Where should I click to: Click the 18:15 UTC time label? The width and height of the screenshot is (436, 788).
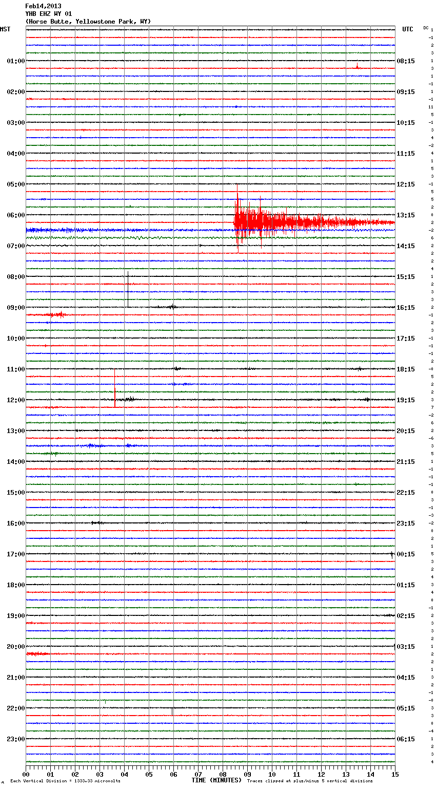tap(406, 369)
